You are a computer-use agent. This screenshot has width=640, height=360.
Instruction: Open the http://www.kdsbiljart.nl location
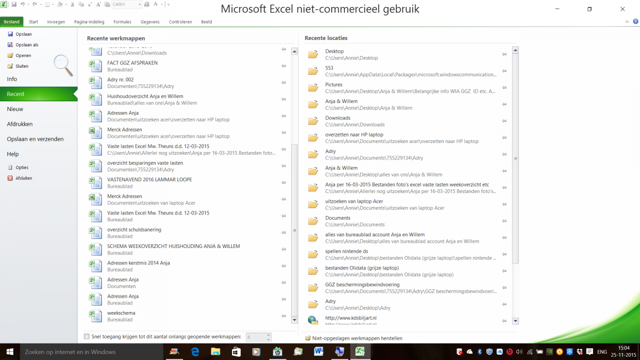(407, 320)
